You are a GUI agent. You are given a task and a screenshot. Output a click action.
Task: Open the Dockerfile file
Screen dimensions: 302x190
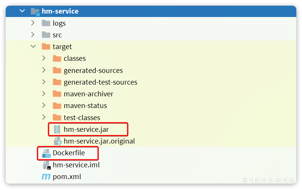(69, 153)
